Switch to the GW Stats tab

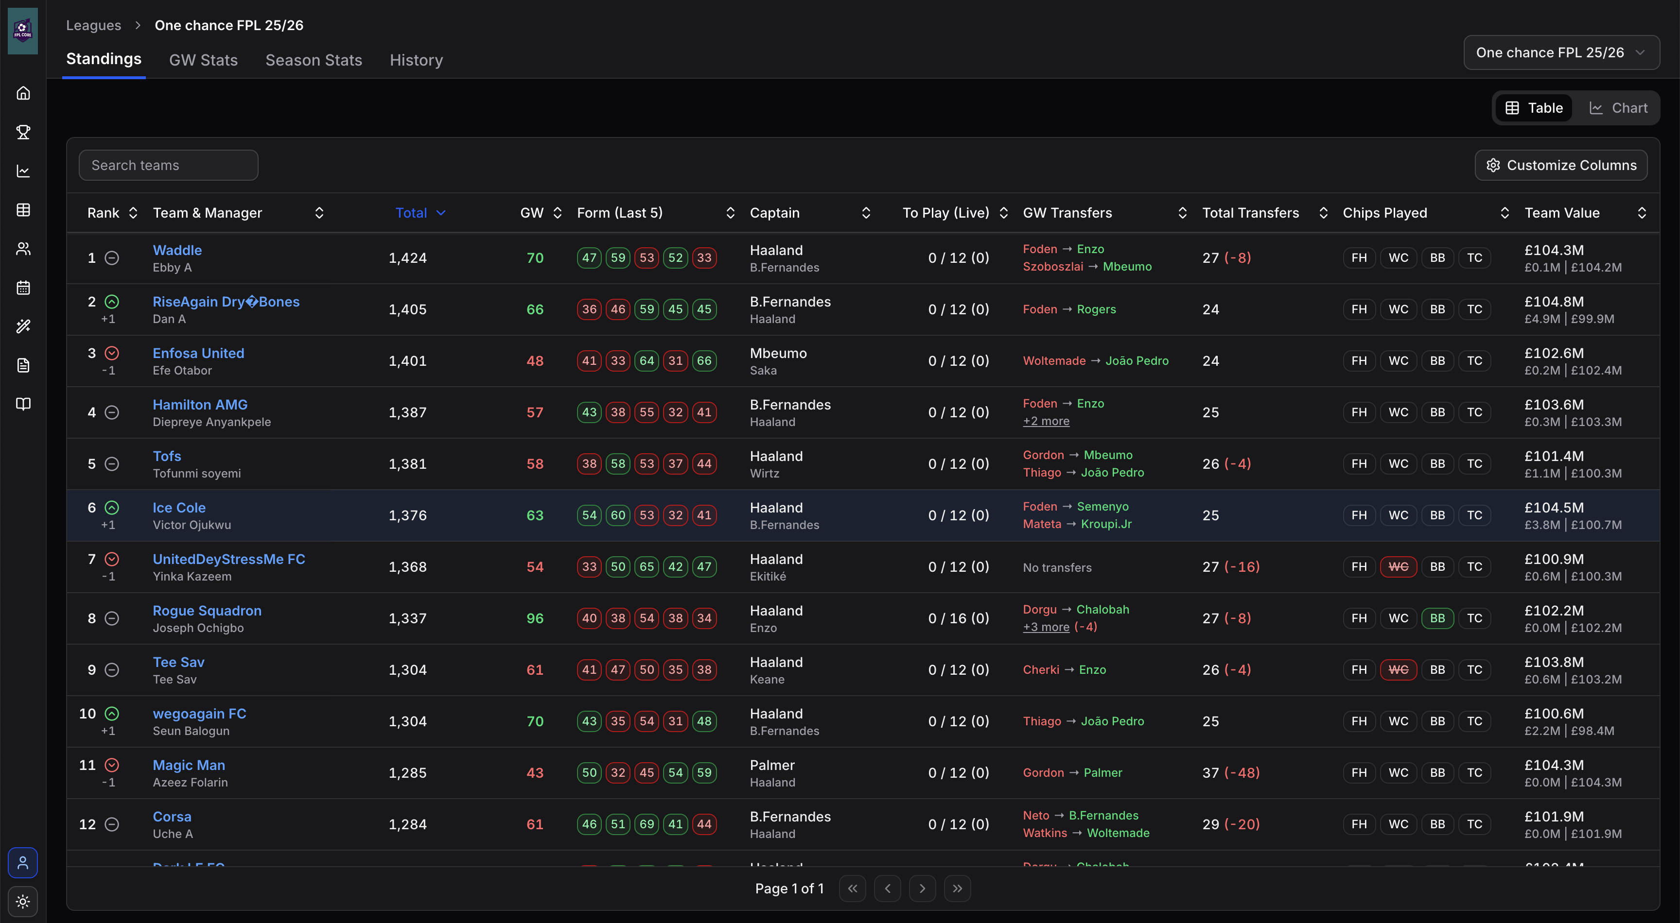coord(203,60)
